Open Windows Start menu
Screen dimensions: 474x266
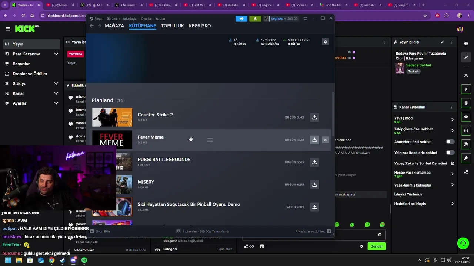tap(8, 260)
